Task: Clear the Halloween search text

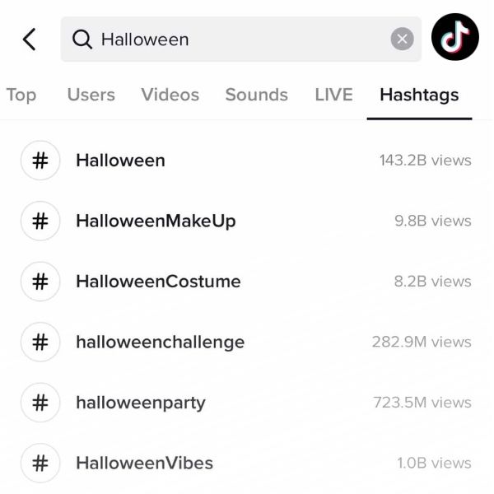Action: tap(403, 39)
